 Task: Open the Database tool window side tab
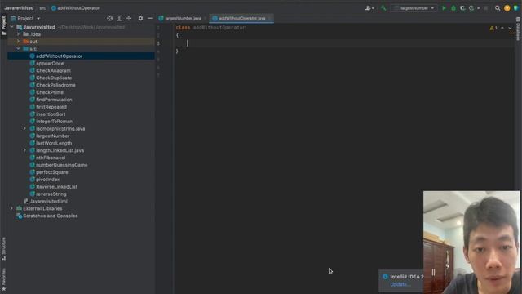(x=518, y=29)
